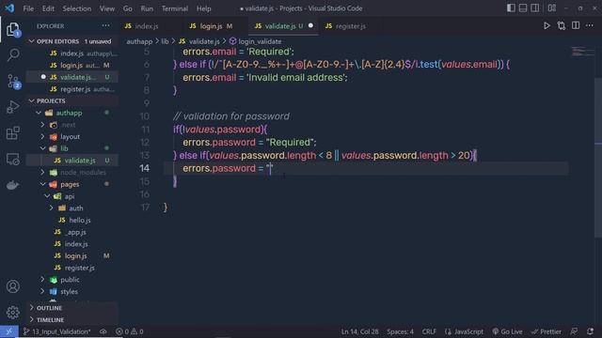Open Run and Debug view
The height and width of the screenshot is (338, 602).
(x=13, y=107)
